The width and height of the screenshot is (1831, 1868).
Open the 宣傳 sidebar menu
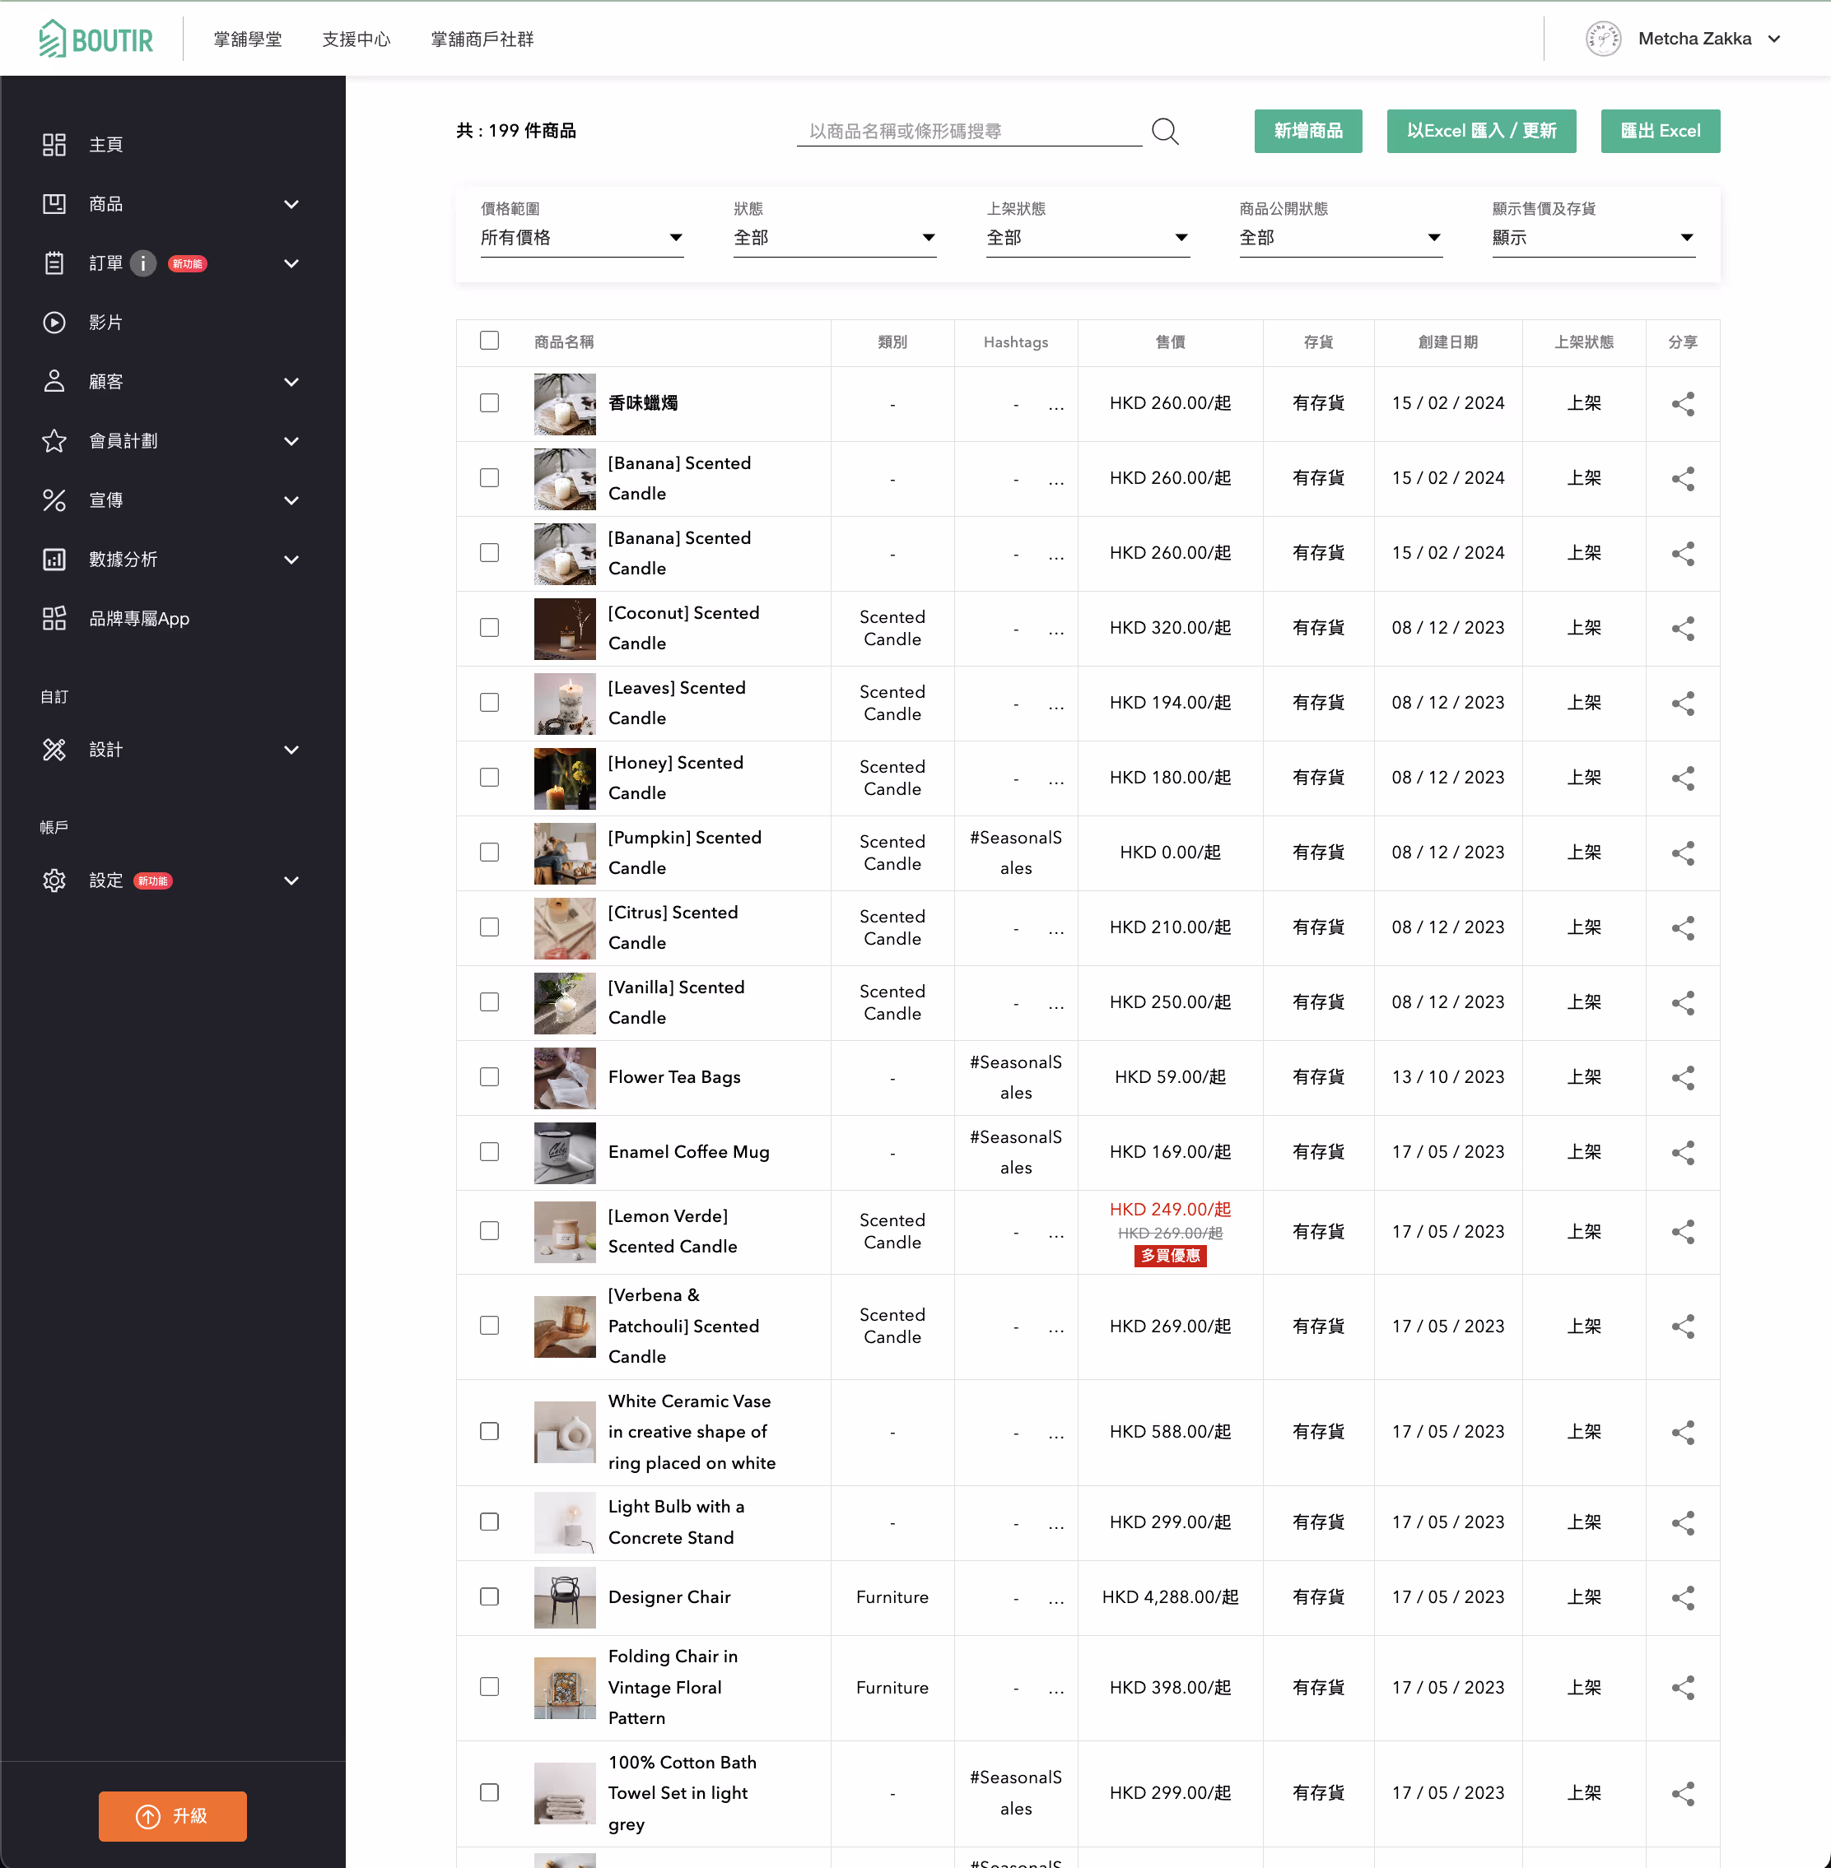click(x=173, y=500)
